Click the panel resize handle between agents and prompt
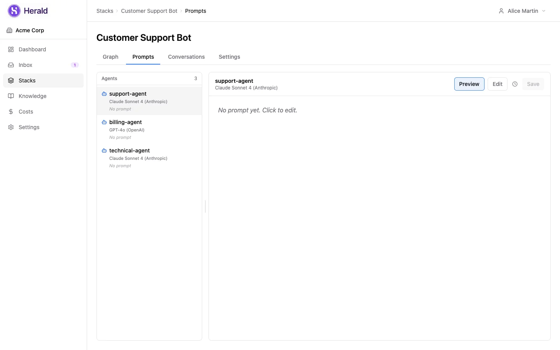560x350 pixels. pos(205,206)
